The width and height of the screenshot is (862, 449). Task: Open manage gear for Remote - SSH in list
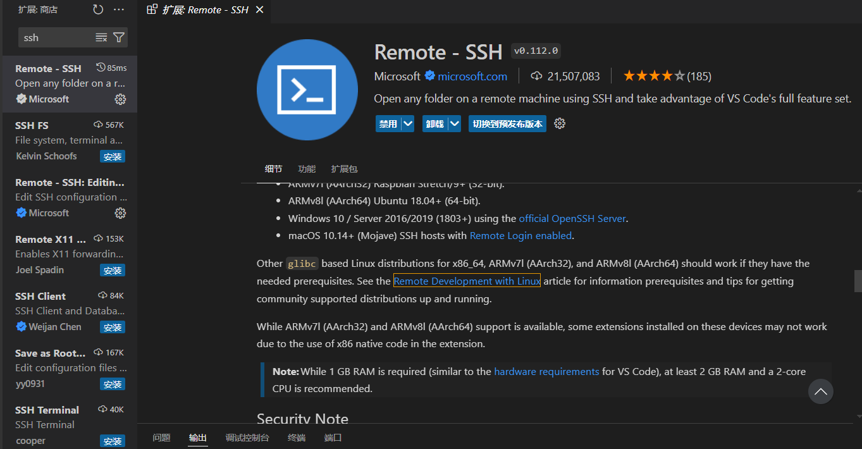tap(120, 99)
